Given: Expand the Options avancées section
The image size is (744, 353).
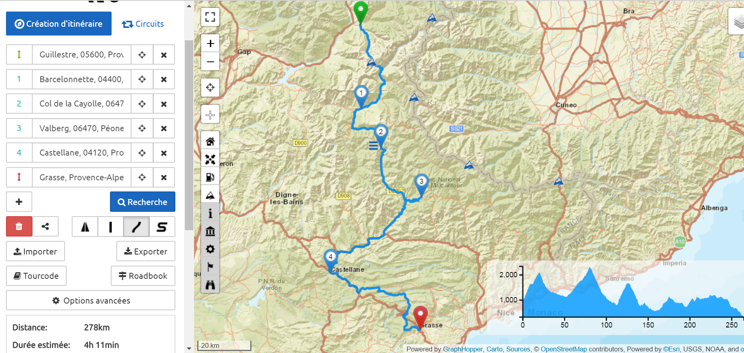Looking at the screenshot, I should (90, 300).
